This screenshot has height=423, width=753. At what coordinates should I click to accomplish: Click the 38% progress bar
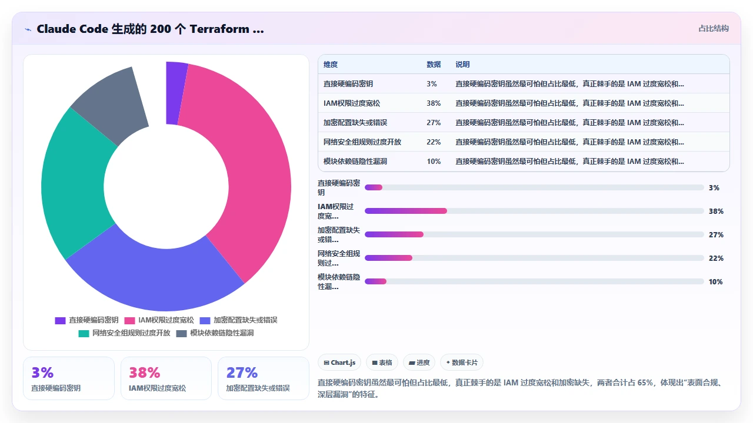534,211
